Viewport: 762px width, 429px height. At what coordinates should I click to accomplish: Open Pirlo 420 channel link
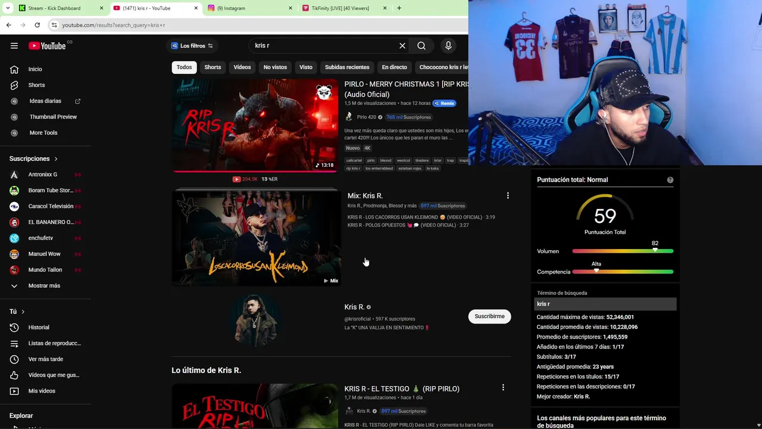[366, 117]
